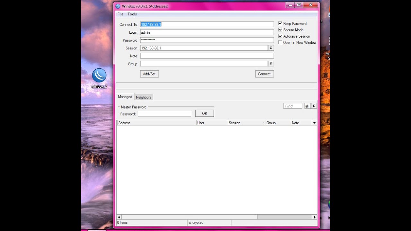Click the 'all' filter value box
The width and height of the screenshot is (411, 231).
coord(307,106)
